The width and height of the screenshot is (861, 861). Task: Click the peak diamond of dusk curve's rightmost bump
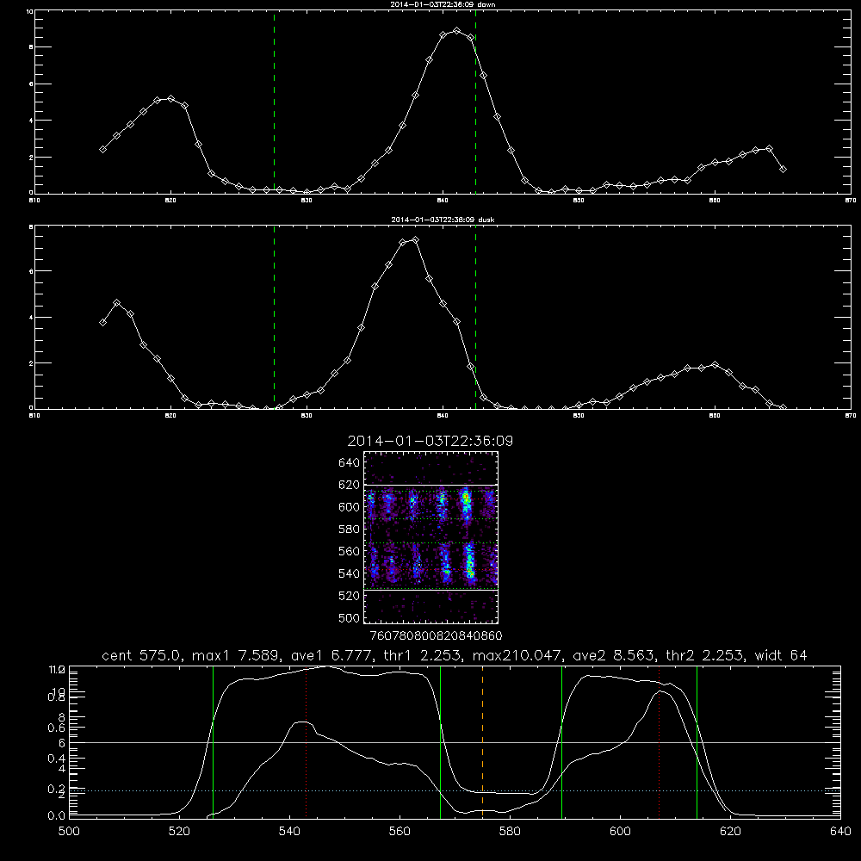(x=715, y=364)
